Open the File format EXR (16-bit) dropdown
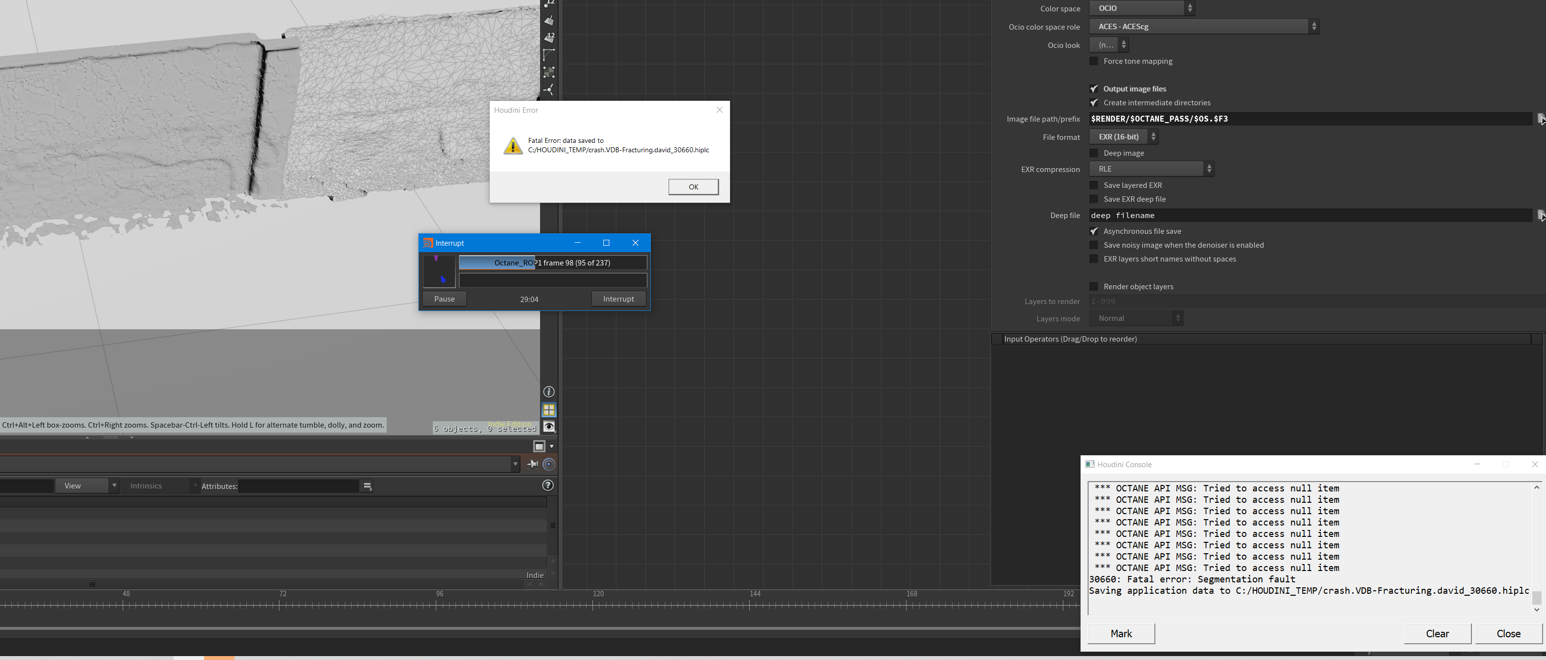1546x660 pixels. [x=1123, y=137]
